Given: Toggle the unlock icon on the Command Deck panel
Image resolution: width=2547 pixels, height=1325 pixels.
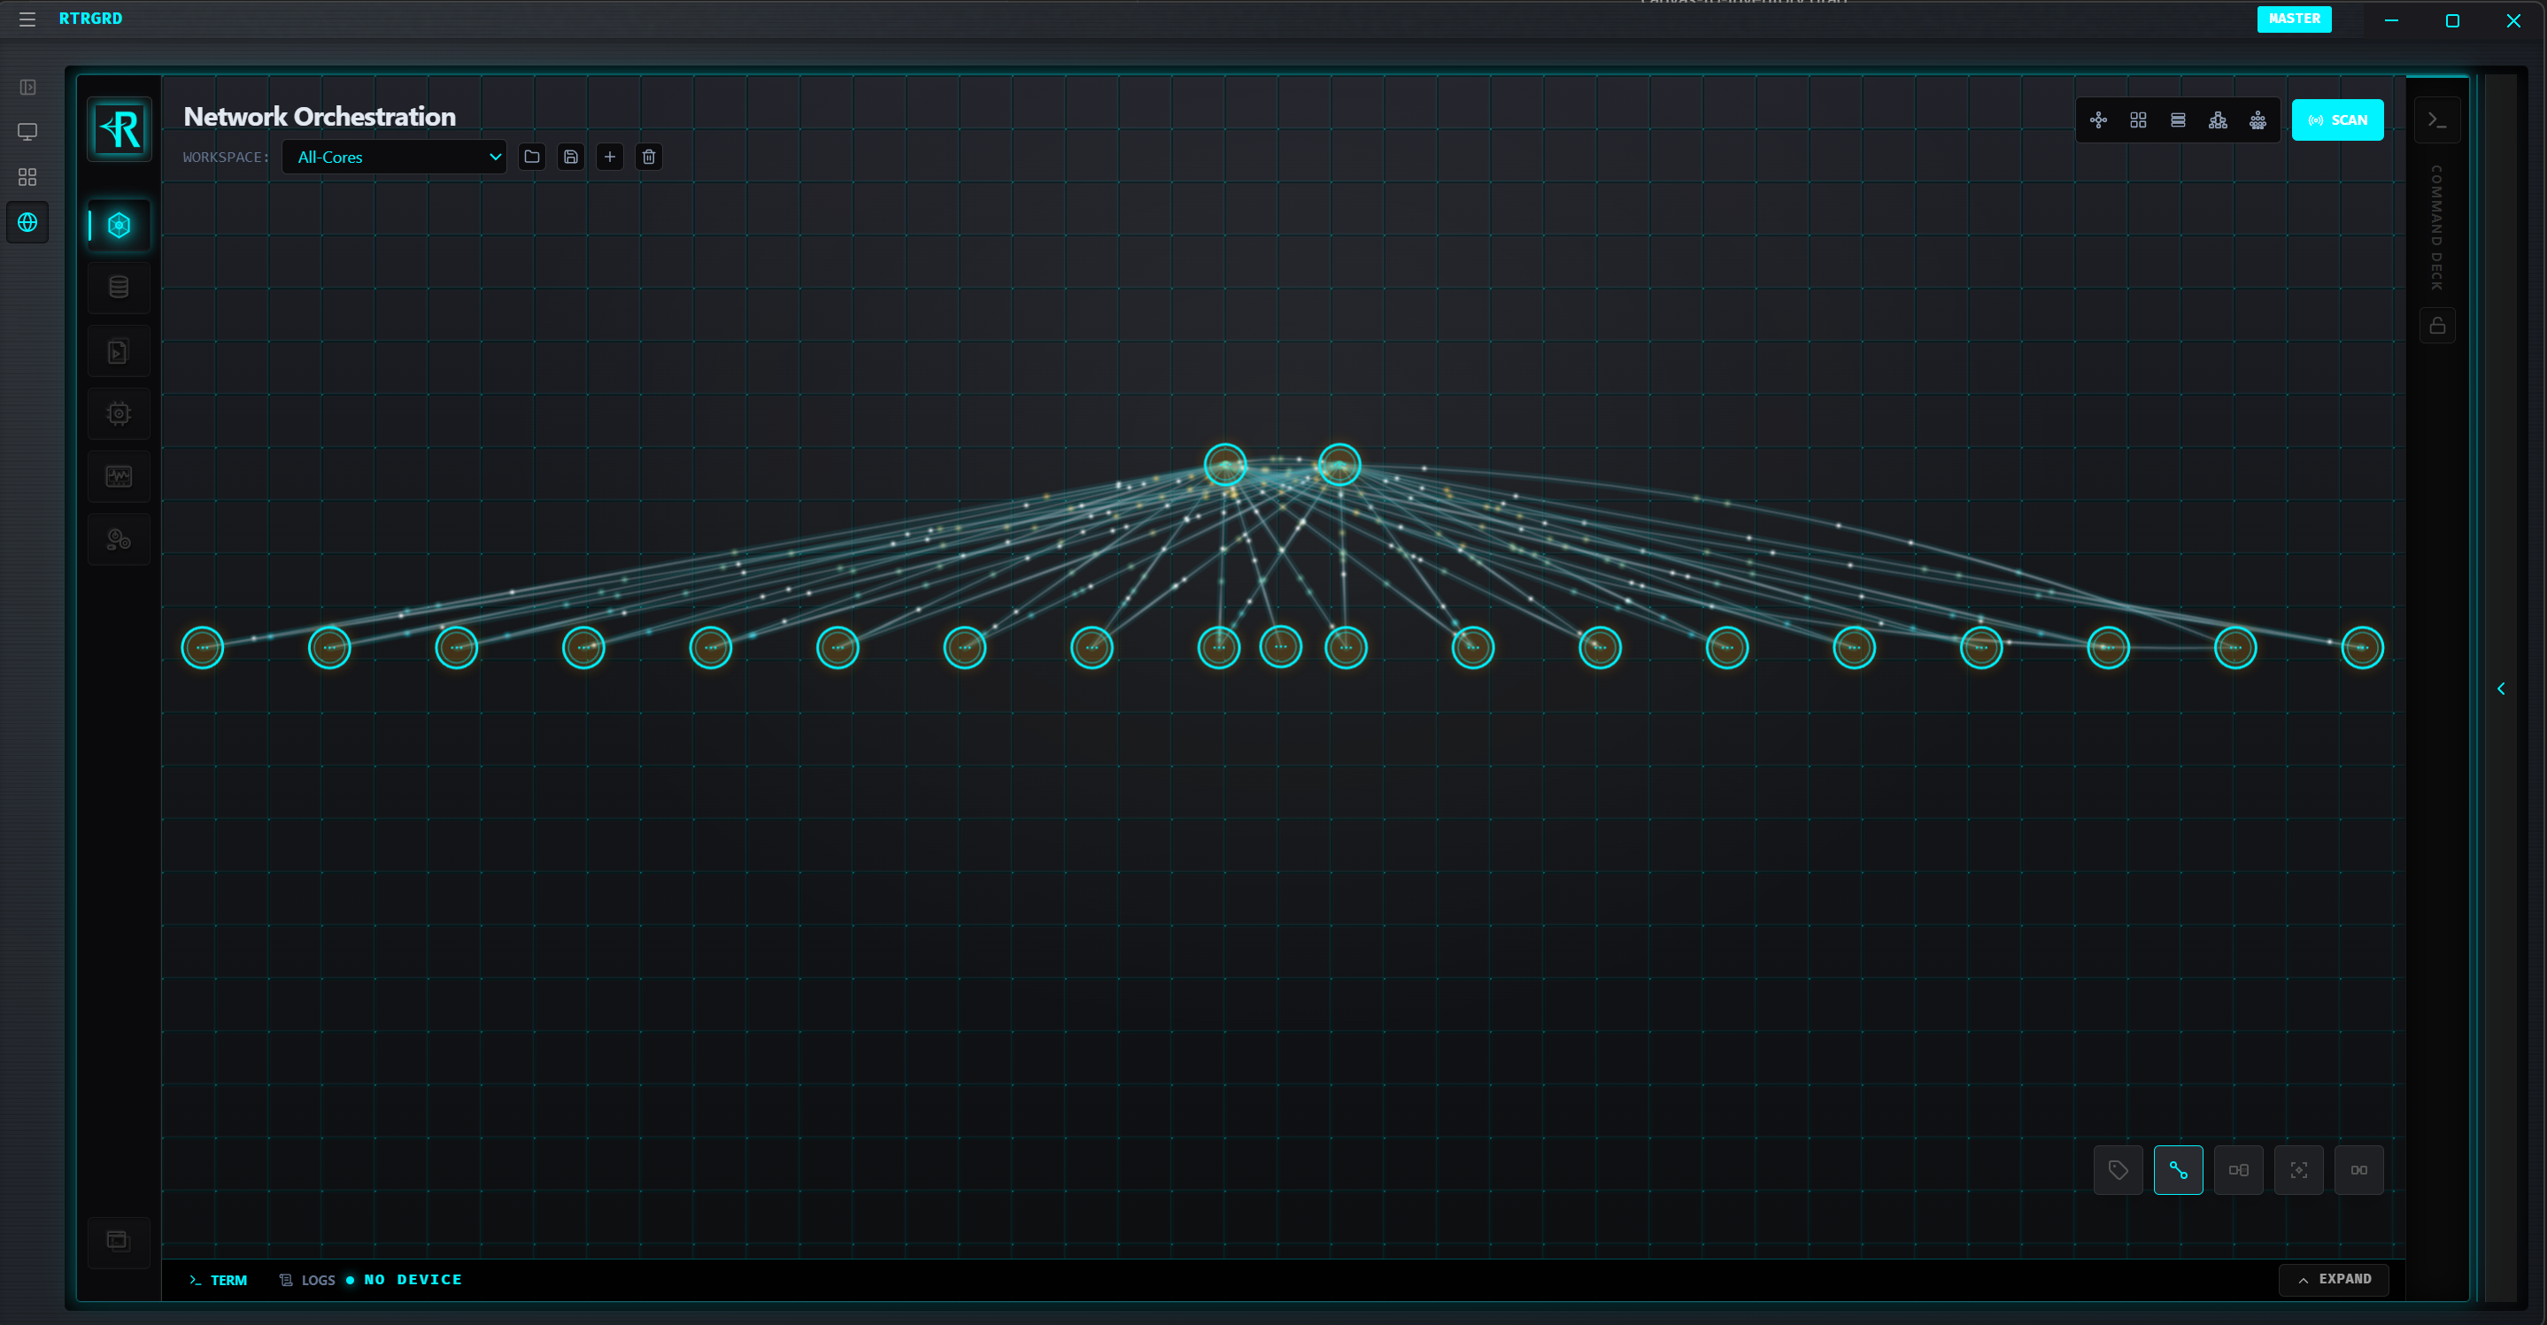Looking at the screenshot, I should click(2437, 324).
